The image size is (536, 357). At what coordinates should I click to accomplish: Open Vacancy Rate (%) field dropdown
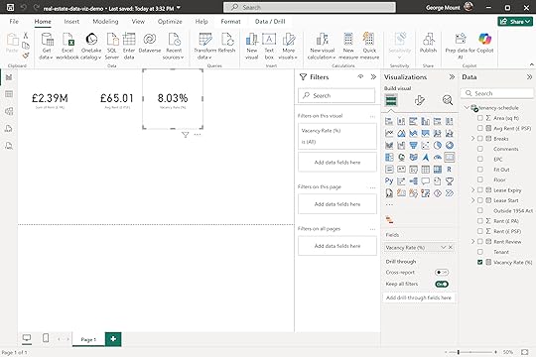click(443, 247)
